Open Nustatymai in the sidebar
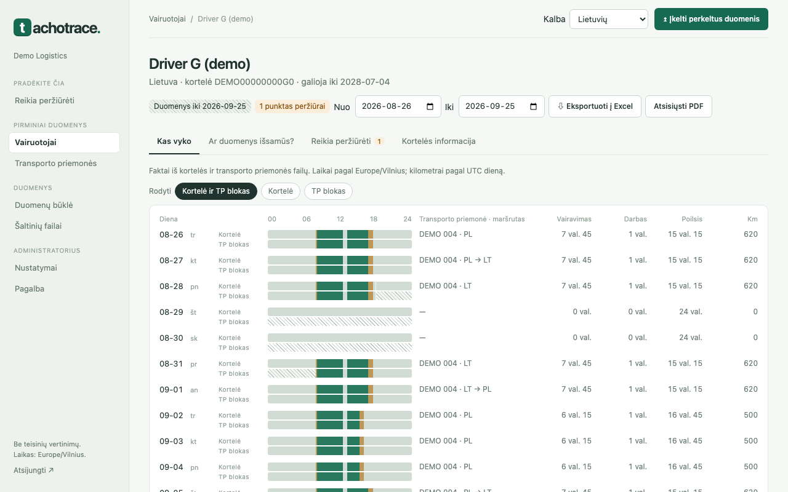Viewport: 788px width, 492px height. click(x=64, y=268)
